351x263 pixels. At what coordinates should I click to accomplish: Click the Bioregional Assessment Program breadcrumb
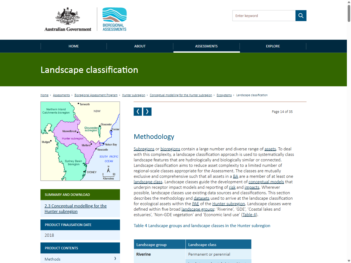pos(96,95)
